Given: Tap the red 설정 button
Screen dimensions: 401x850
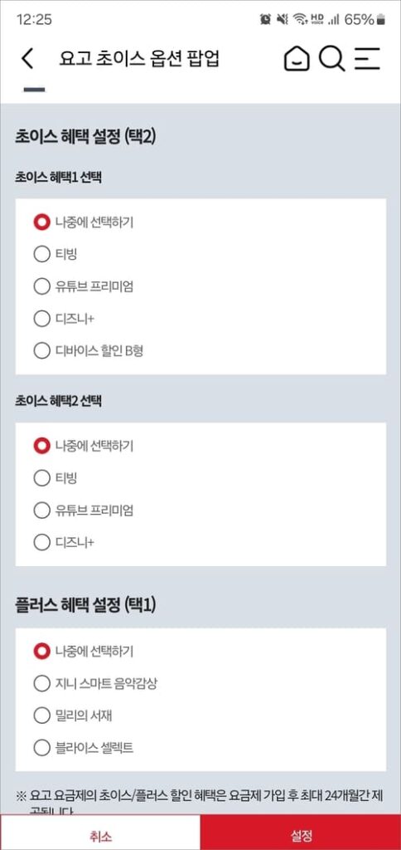Looking at the screenshot, I should pos(301,835).
